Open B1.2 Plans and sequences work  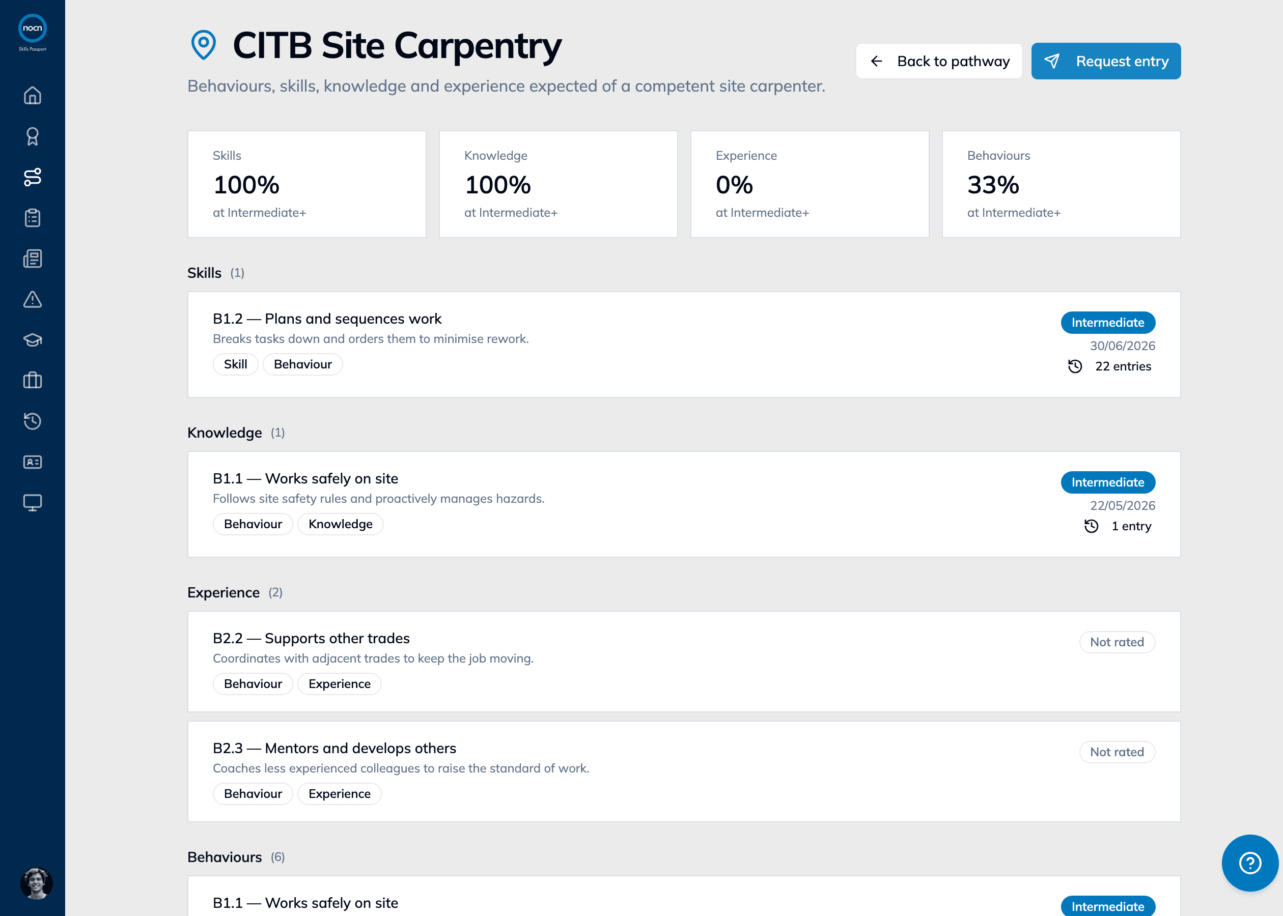pyautogui.click(x=684, y=344)
